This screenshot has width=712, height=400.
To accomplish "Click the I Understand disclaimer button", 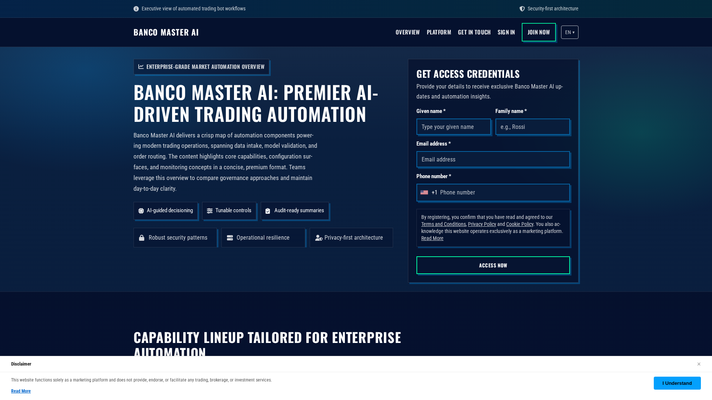I will point(677,383).
